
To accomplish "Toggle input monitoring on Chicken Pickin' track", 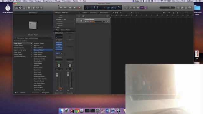I will pyautogui.click(x=93, y=22).
